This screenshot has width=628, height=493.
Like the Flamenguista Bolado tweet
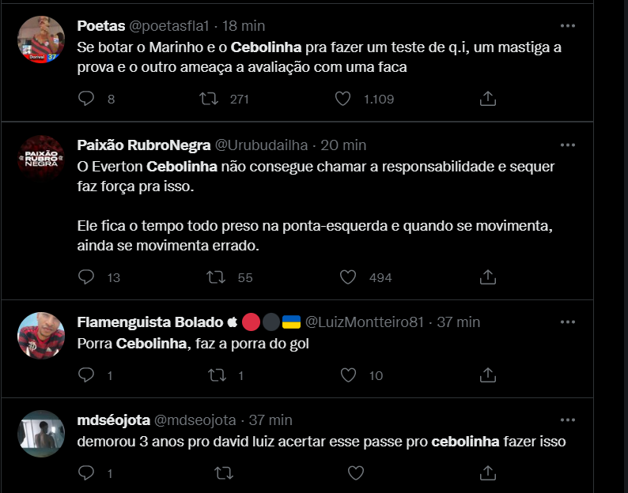(x=348, y=375)
